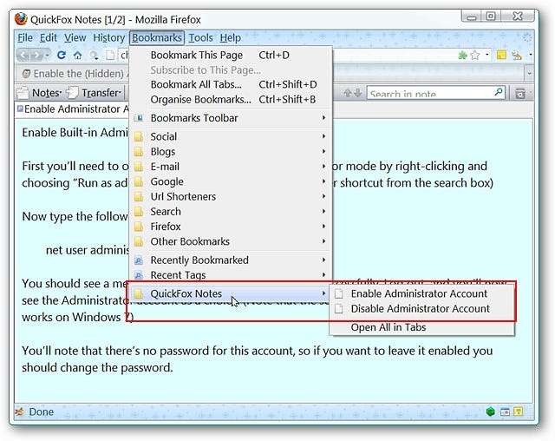
Task: Bookmark page with the star icon
Action: click(x=475, y=55)
